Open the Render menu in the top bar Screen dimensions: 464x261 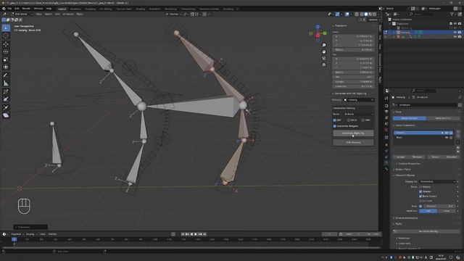(26, 9)
